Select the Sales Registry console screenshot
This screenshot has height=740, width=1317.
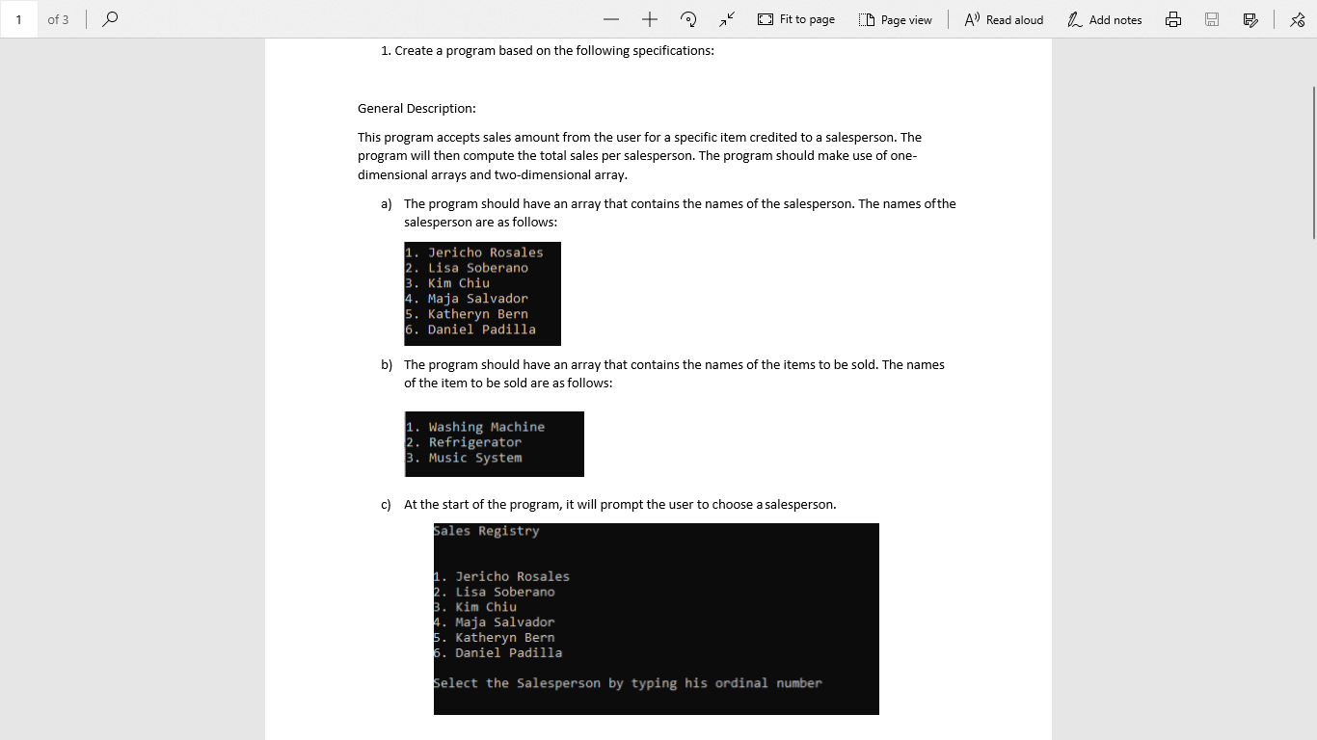[x=656, y=619]
